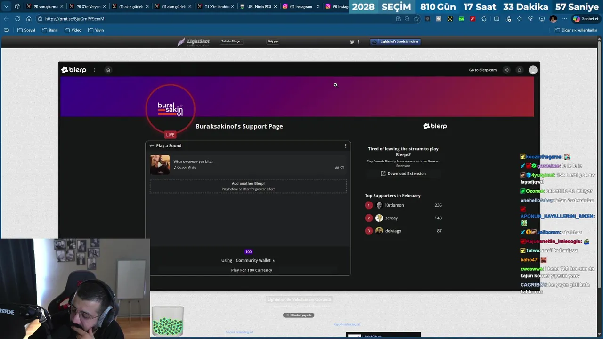Open the favorites list star icon
This screenshot has height=339, width=603.
click(519, 19)
